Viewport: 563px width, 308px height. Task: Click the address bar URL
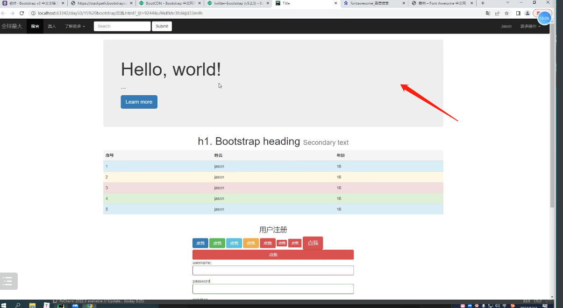120,13
